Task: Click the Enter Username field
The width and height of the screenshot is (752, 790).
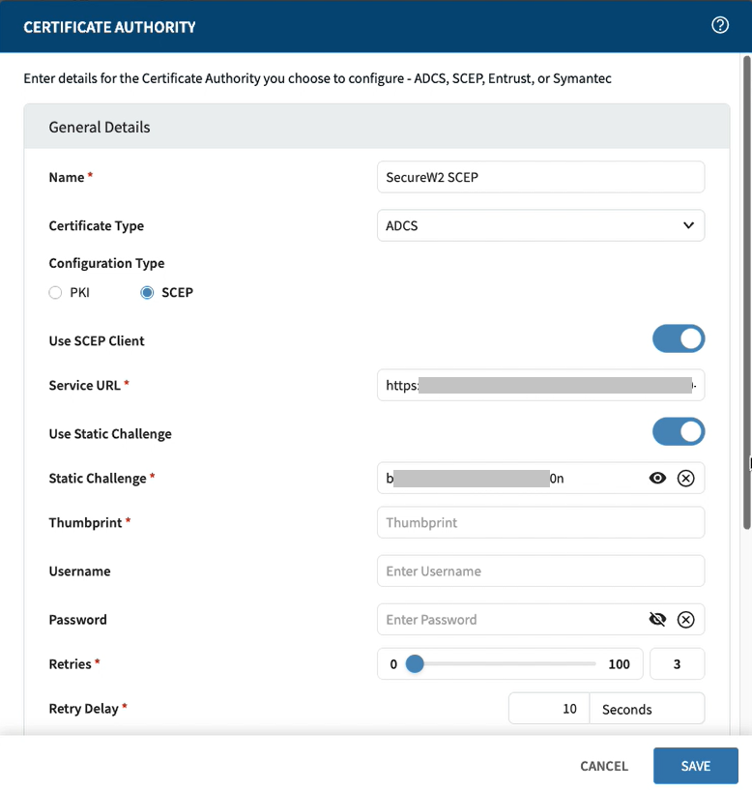Action: pos(540,571)
